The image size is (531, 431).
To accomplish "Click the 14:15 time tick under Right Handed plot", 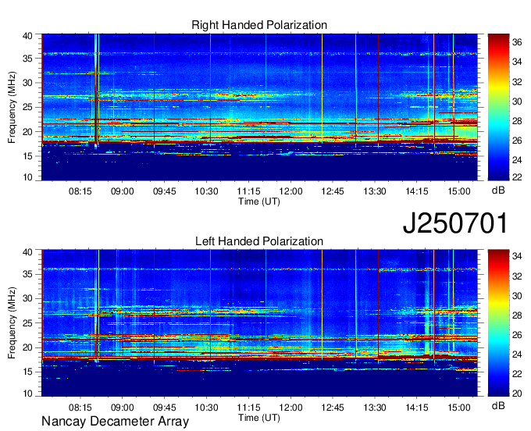I will (417, 191).
